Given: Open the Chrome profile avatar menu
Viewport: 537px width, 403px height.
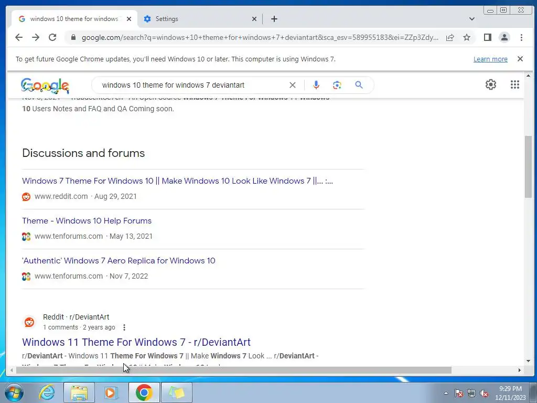Looking at the screenshot, I should tap(504, 37).
